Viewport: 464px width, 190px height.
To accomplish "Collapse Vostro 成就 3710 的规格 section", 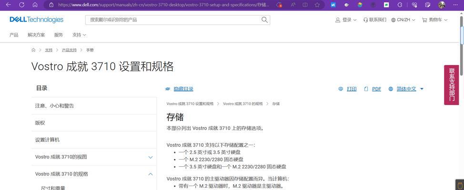I will [151, 174].
